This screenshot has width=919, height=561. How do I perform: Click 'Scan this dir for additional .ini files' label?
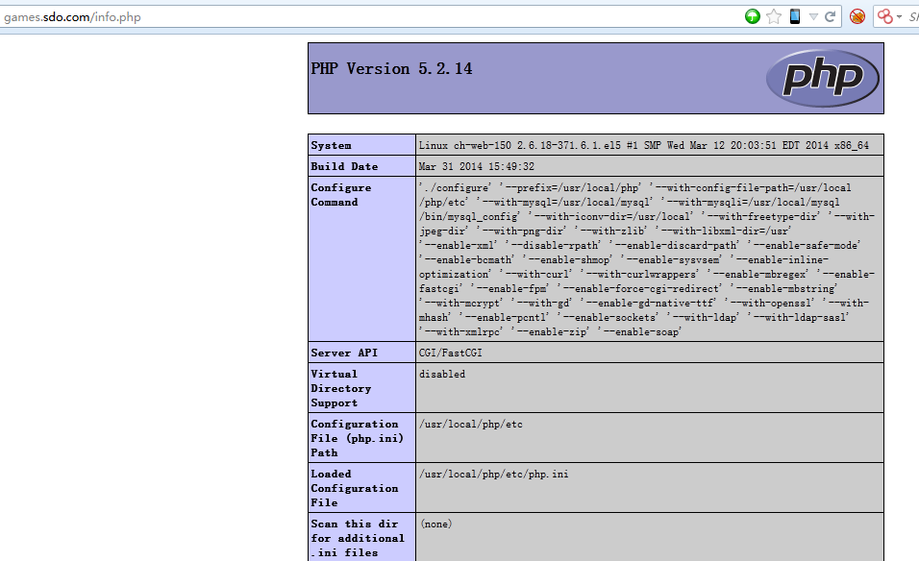[358, 538]
